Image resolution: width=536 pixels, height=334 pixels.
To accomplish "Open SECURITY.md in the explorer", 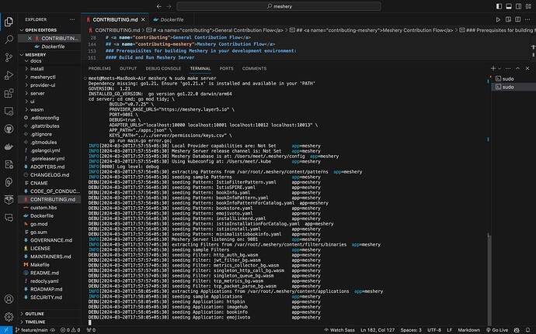I will 50,298.
